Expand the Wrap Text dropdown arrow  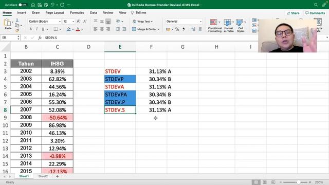[152, 22]
